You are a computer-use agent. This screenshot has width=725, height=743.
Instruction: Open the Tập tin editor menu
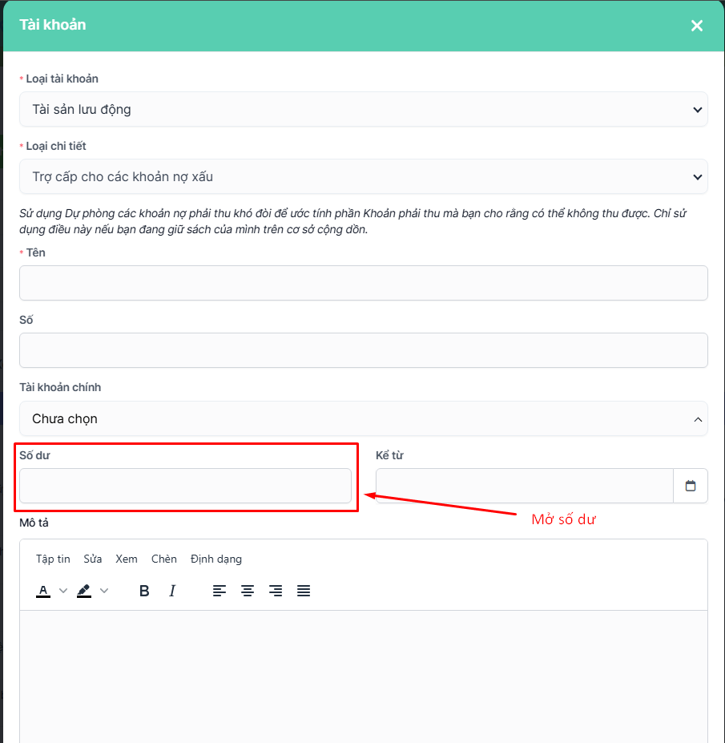pyautogui.click(x=53, y=559)
